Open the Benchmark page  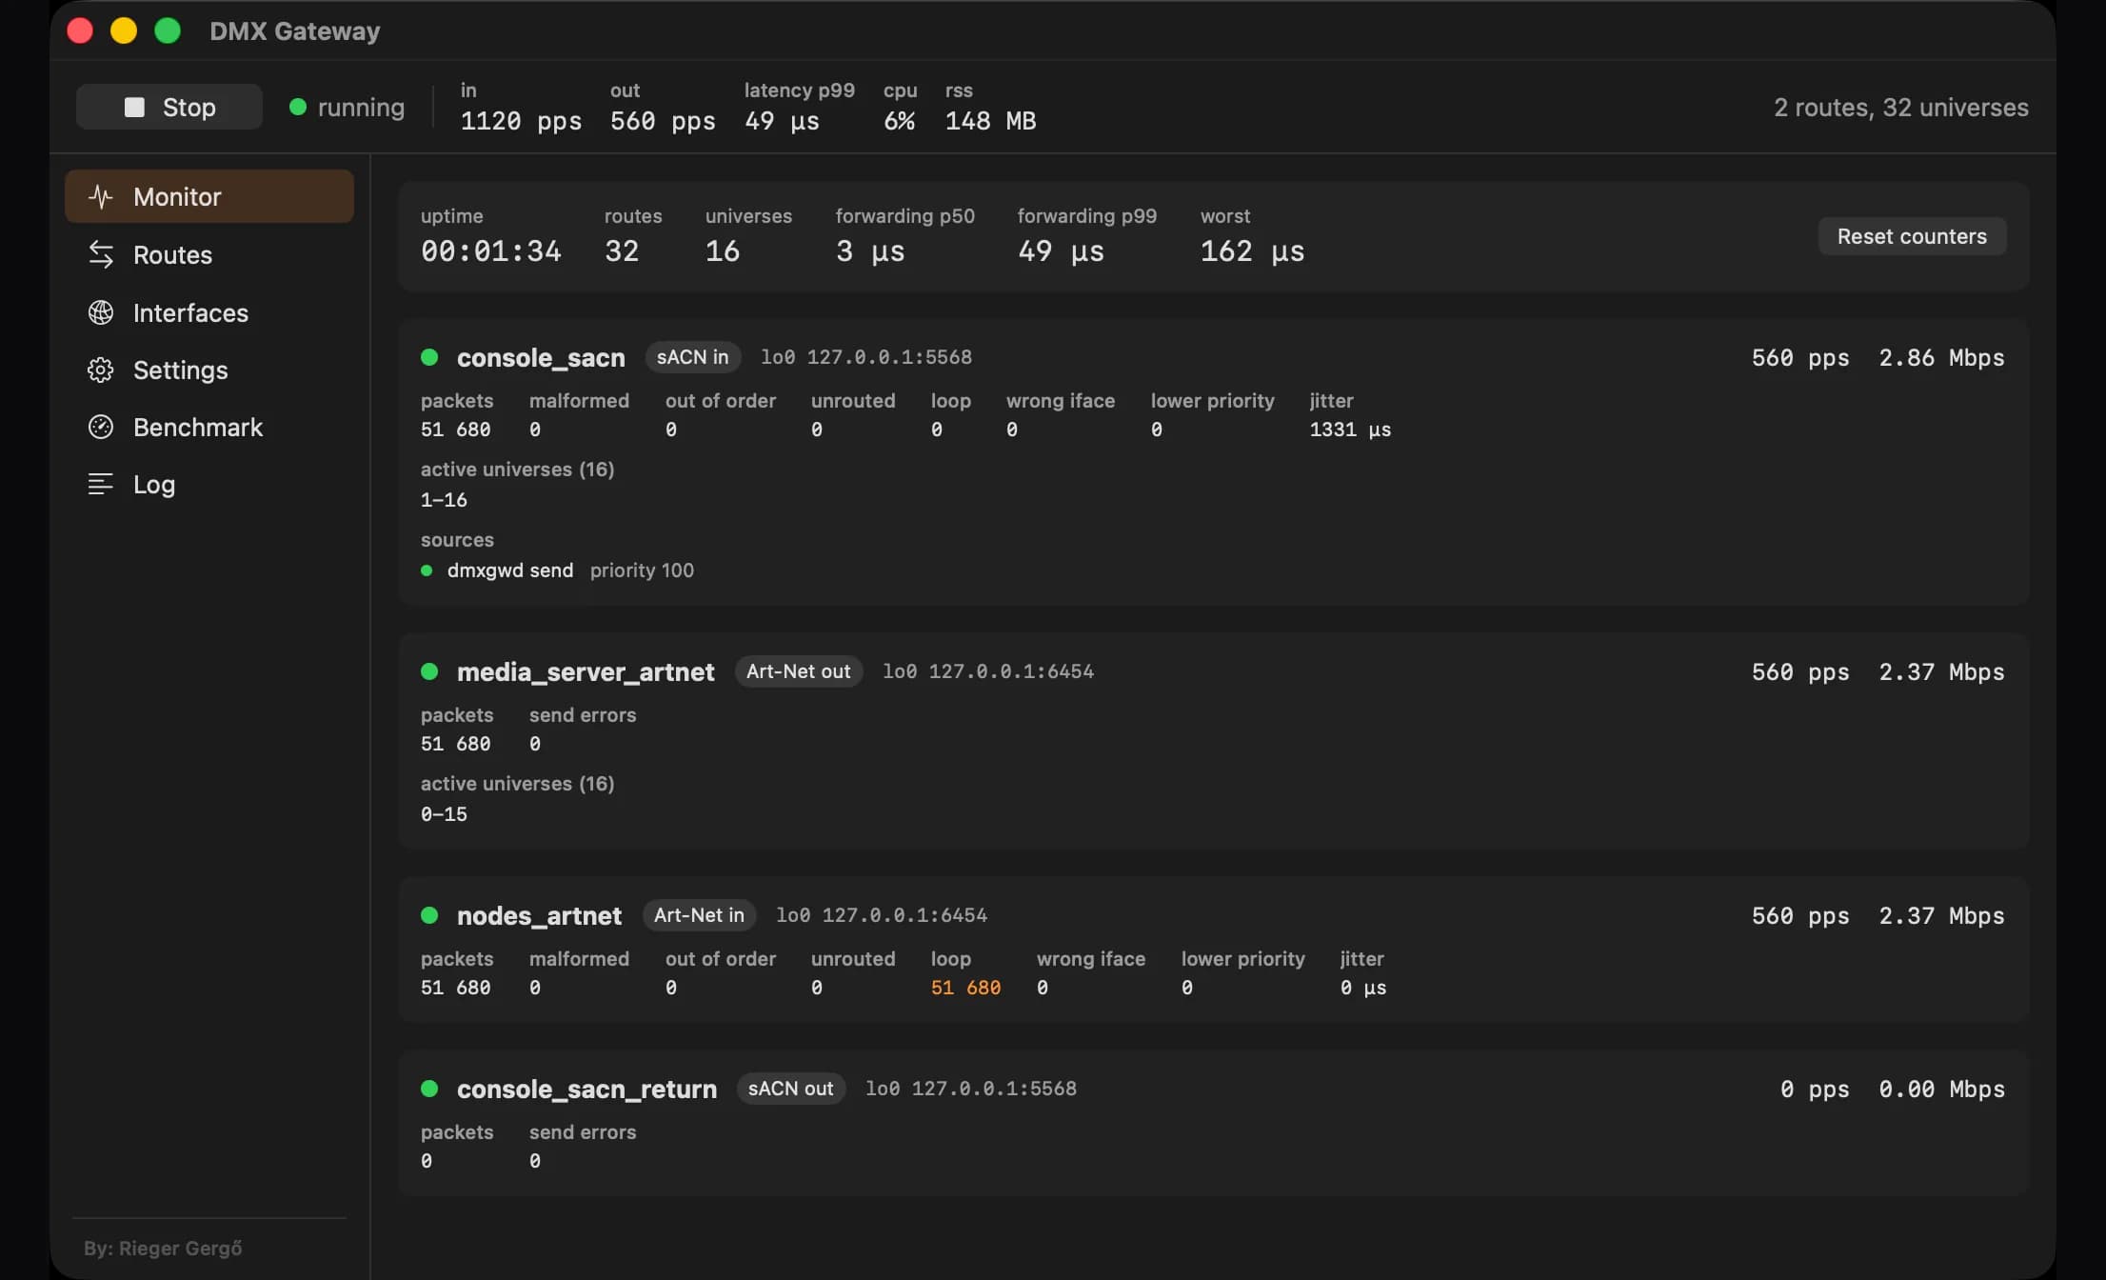coord(209,427)
